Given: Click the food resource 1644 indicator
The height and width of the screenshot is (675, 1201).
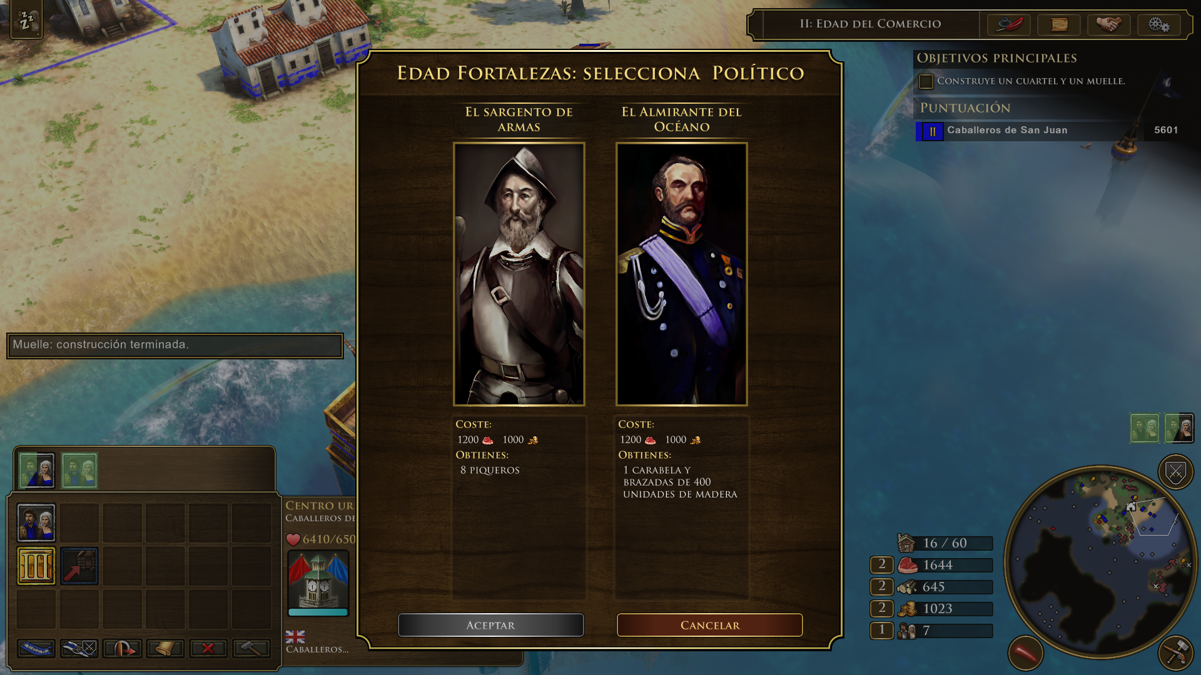Looking at the screenshot, I should click(945, 565).
